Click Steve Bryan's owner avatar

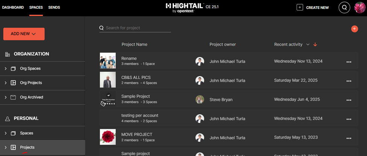point(200,100)
